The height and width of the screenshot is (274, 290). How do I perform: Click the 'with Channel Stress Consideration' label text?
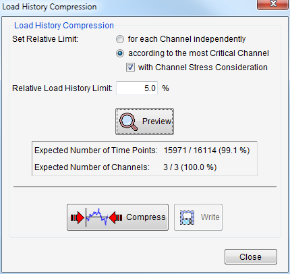pyautogui.click(x=203, y=67)
